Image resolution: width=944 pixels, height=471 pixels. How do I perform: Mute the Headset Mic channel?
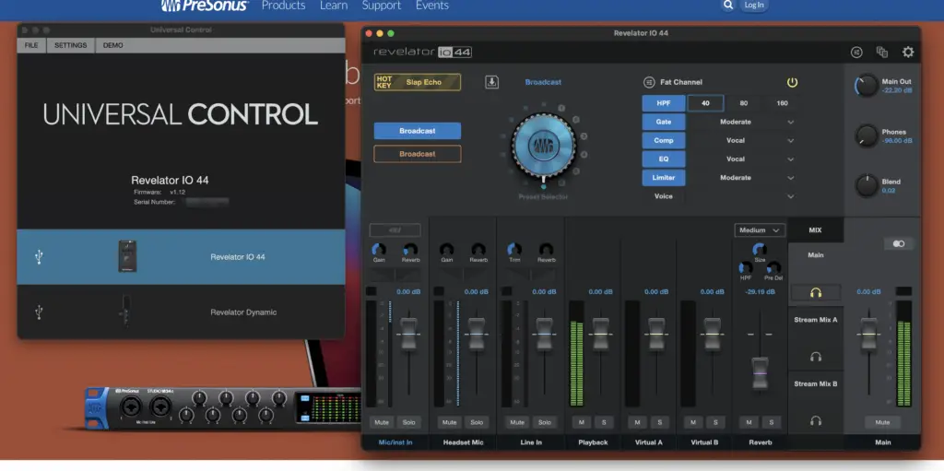449,422
